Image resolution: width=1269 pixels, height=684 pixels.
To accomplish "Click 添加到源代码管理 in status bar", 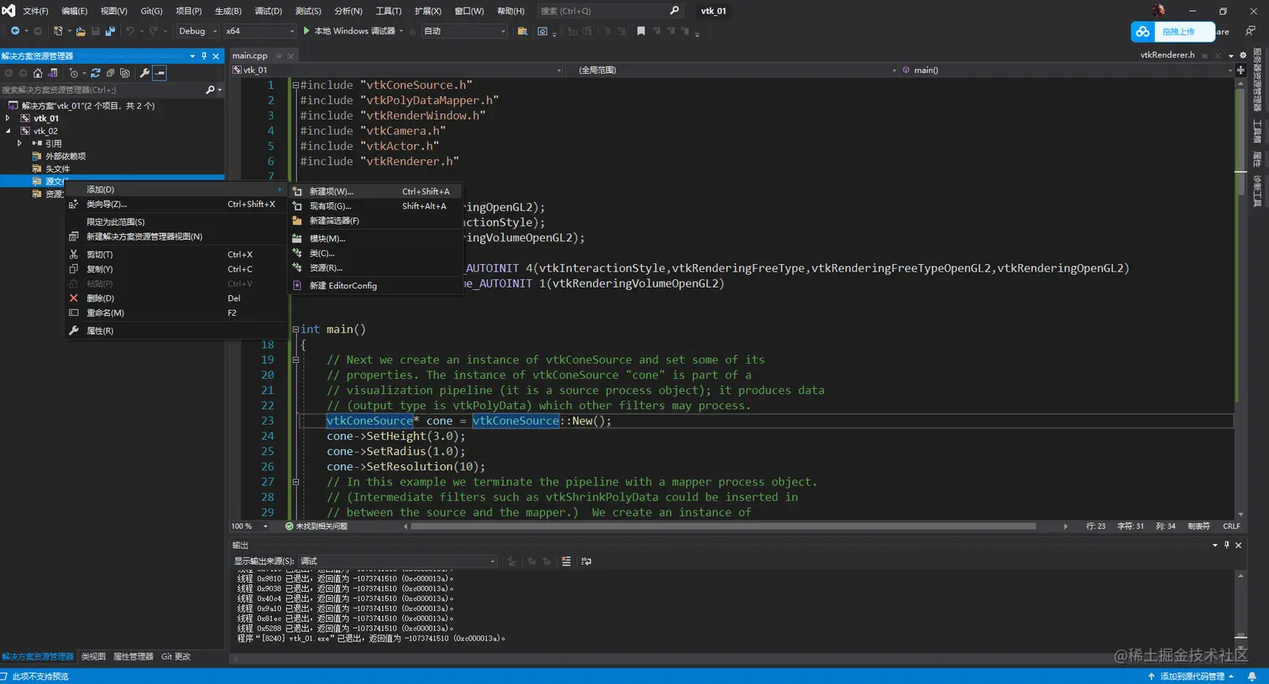I will (x=1192, y=676).
